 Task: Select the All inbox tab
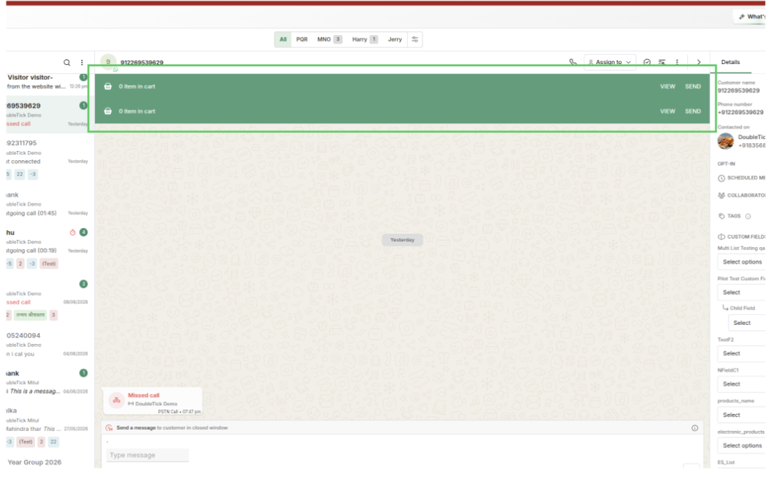point(283,39)
